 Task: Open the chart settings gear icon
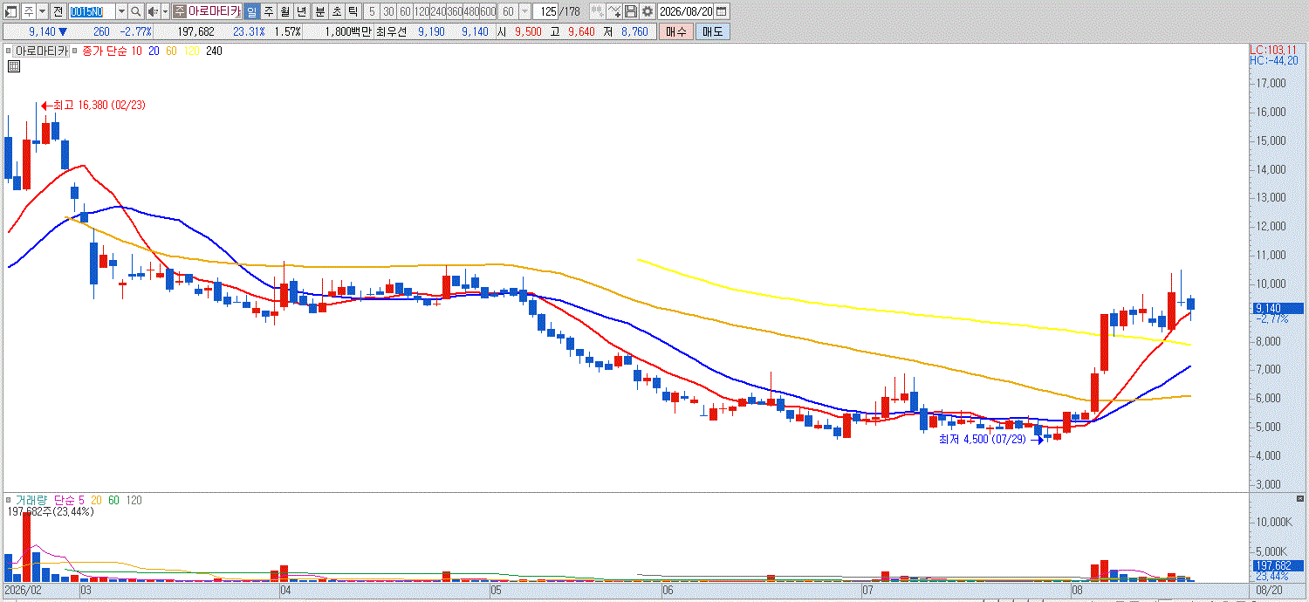click(x=648, y=11)
